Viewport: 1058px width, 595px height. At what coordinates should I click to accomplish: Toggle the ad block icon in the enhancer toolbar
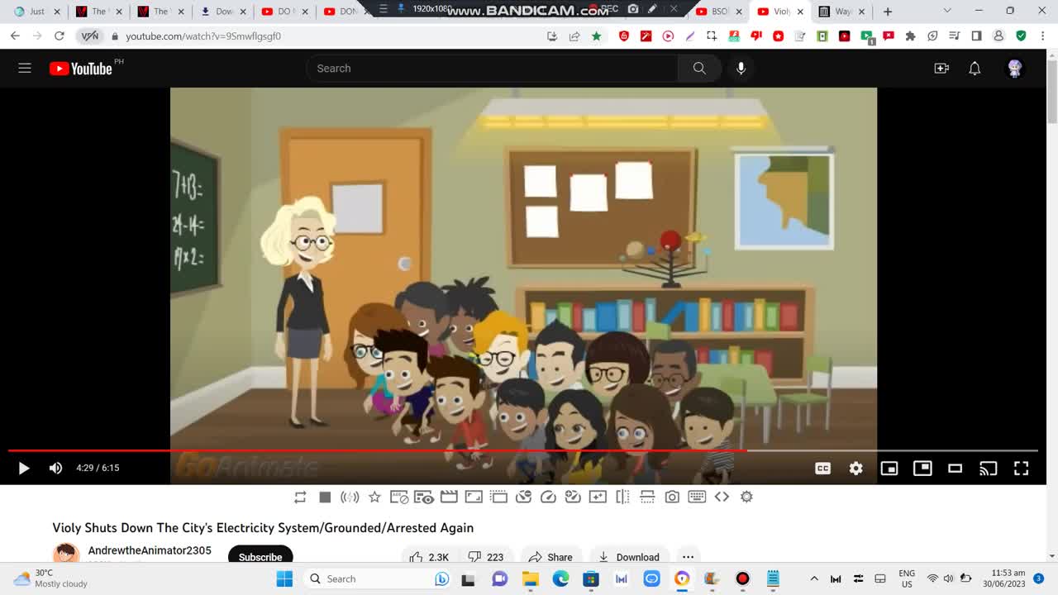pos(399,497)
